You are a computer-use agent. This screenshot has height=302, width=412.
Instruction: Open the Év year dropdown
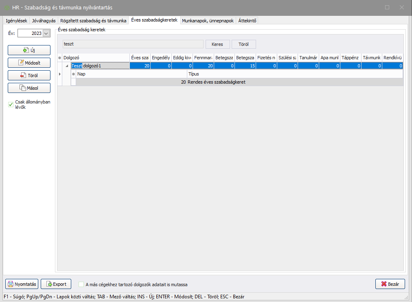(x=46, y=34)
